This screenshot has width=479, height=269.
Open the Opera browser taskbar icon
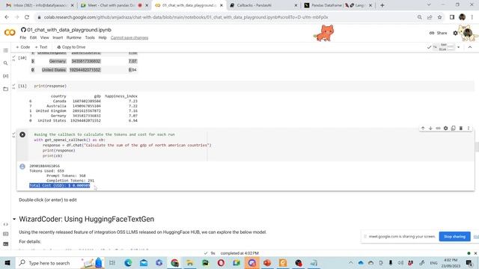click(x=221, y=262)
